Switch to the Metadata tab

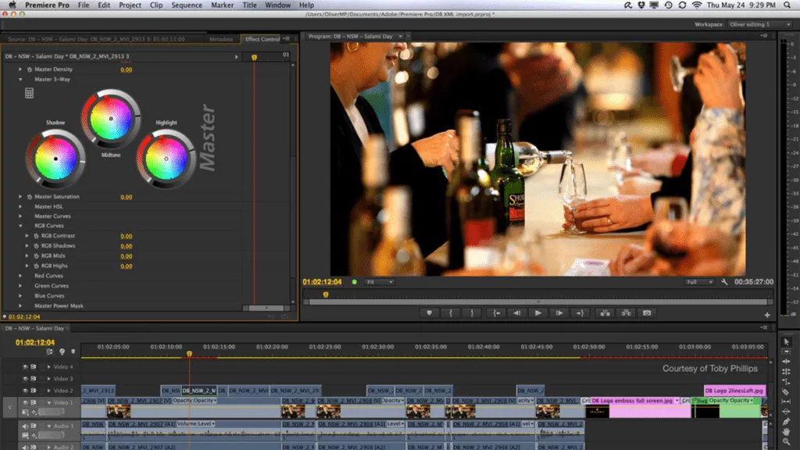[x=221, y=39]
